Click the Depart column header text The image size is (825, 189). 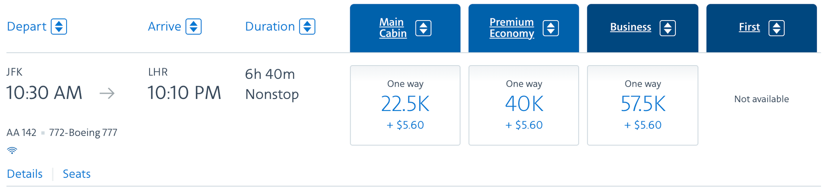(x=27, y=27)
